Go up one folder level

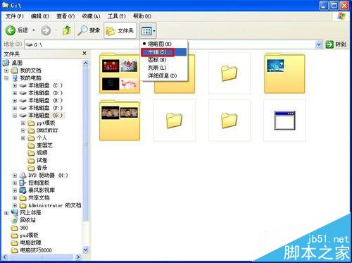(x=67, y=30)
